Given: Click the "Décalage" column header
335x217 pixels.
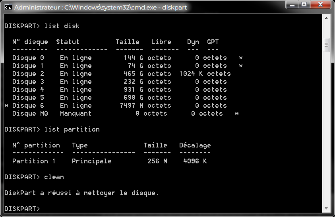Looking at the screenshot, I should click(x=195, y=145).
